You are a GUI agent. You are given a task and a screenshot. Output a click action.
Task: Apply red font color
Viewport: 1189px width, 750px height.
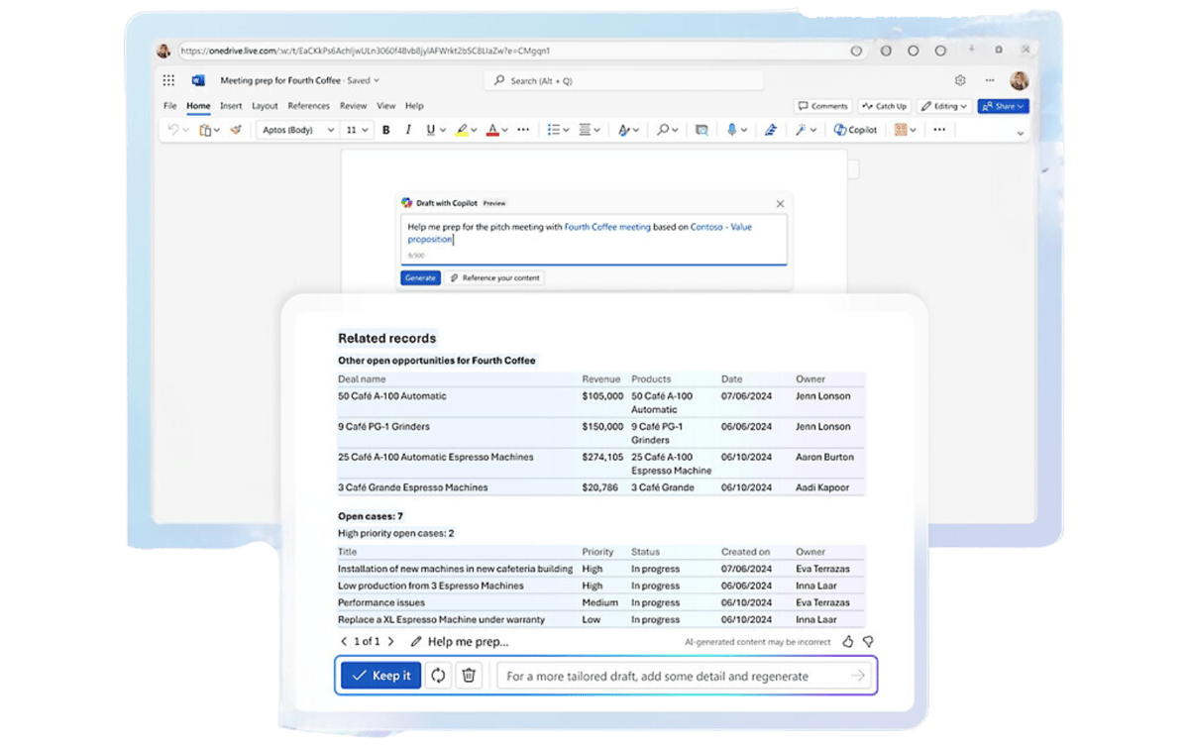tap(492, 130)
